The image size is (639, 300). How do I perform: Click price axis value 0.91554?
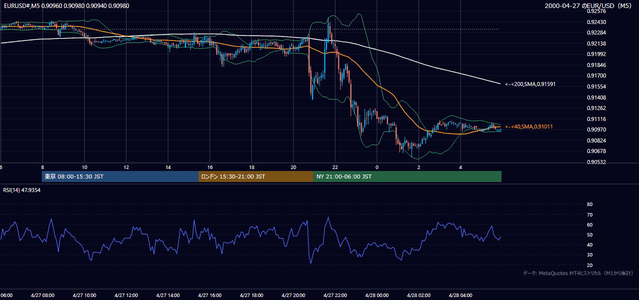[596, 86]
